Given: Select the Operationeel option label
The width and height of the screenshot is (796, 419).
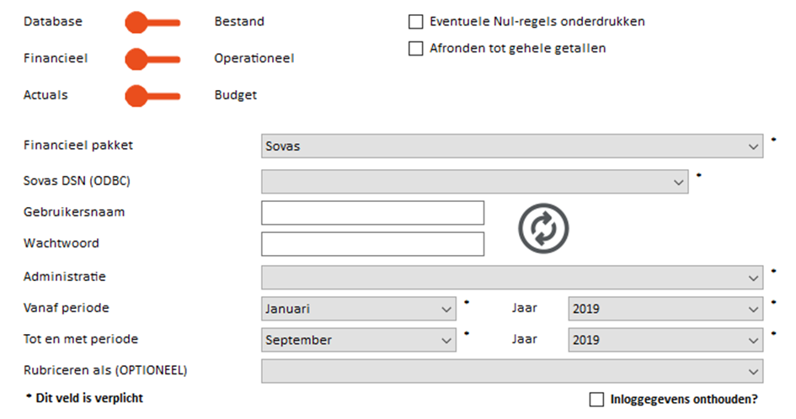Looking at the screenshot, I should [x=254, y=58].
